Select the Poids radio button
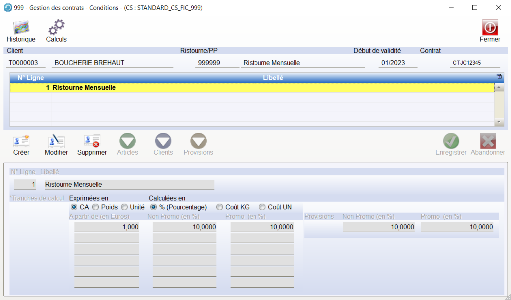511x300 pixels. tap(96, 207)
